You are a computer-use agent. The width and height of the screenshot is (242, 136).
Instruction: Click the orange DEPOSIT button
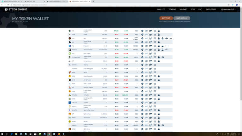coord(166,18)
